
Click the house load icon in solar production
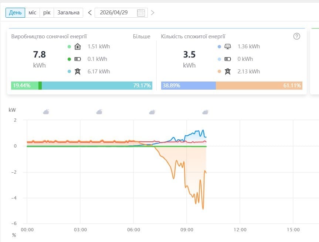78,46
